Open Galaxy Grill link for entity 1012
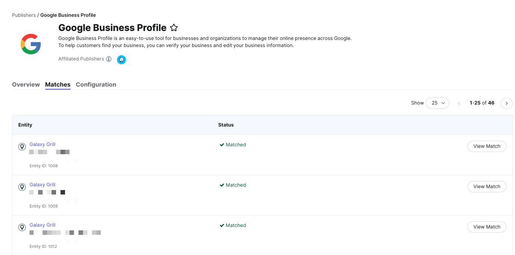Viewport: 515px width, 255px height. 43,225
